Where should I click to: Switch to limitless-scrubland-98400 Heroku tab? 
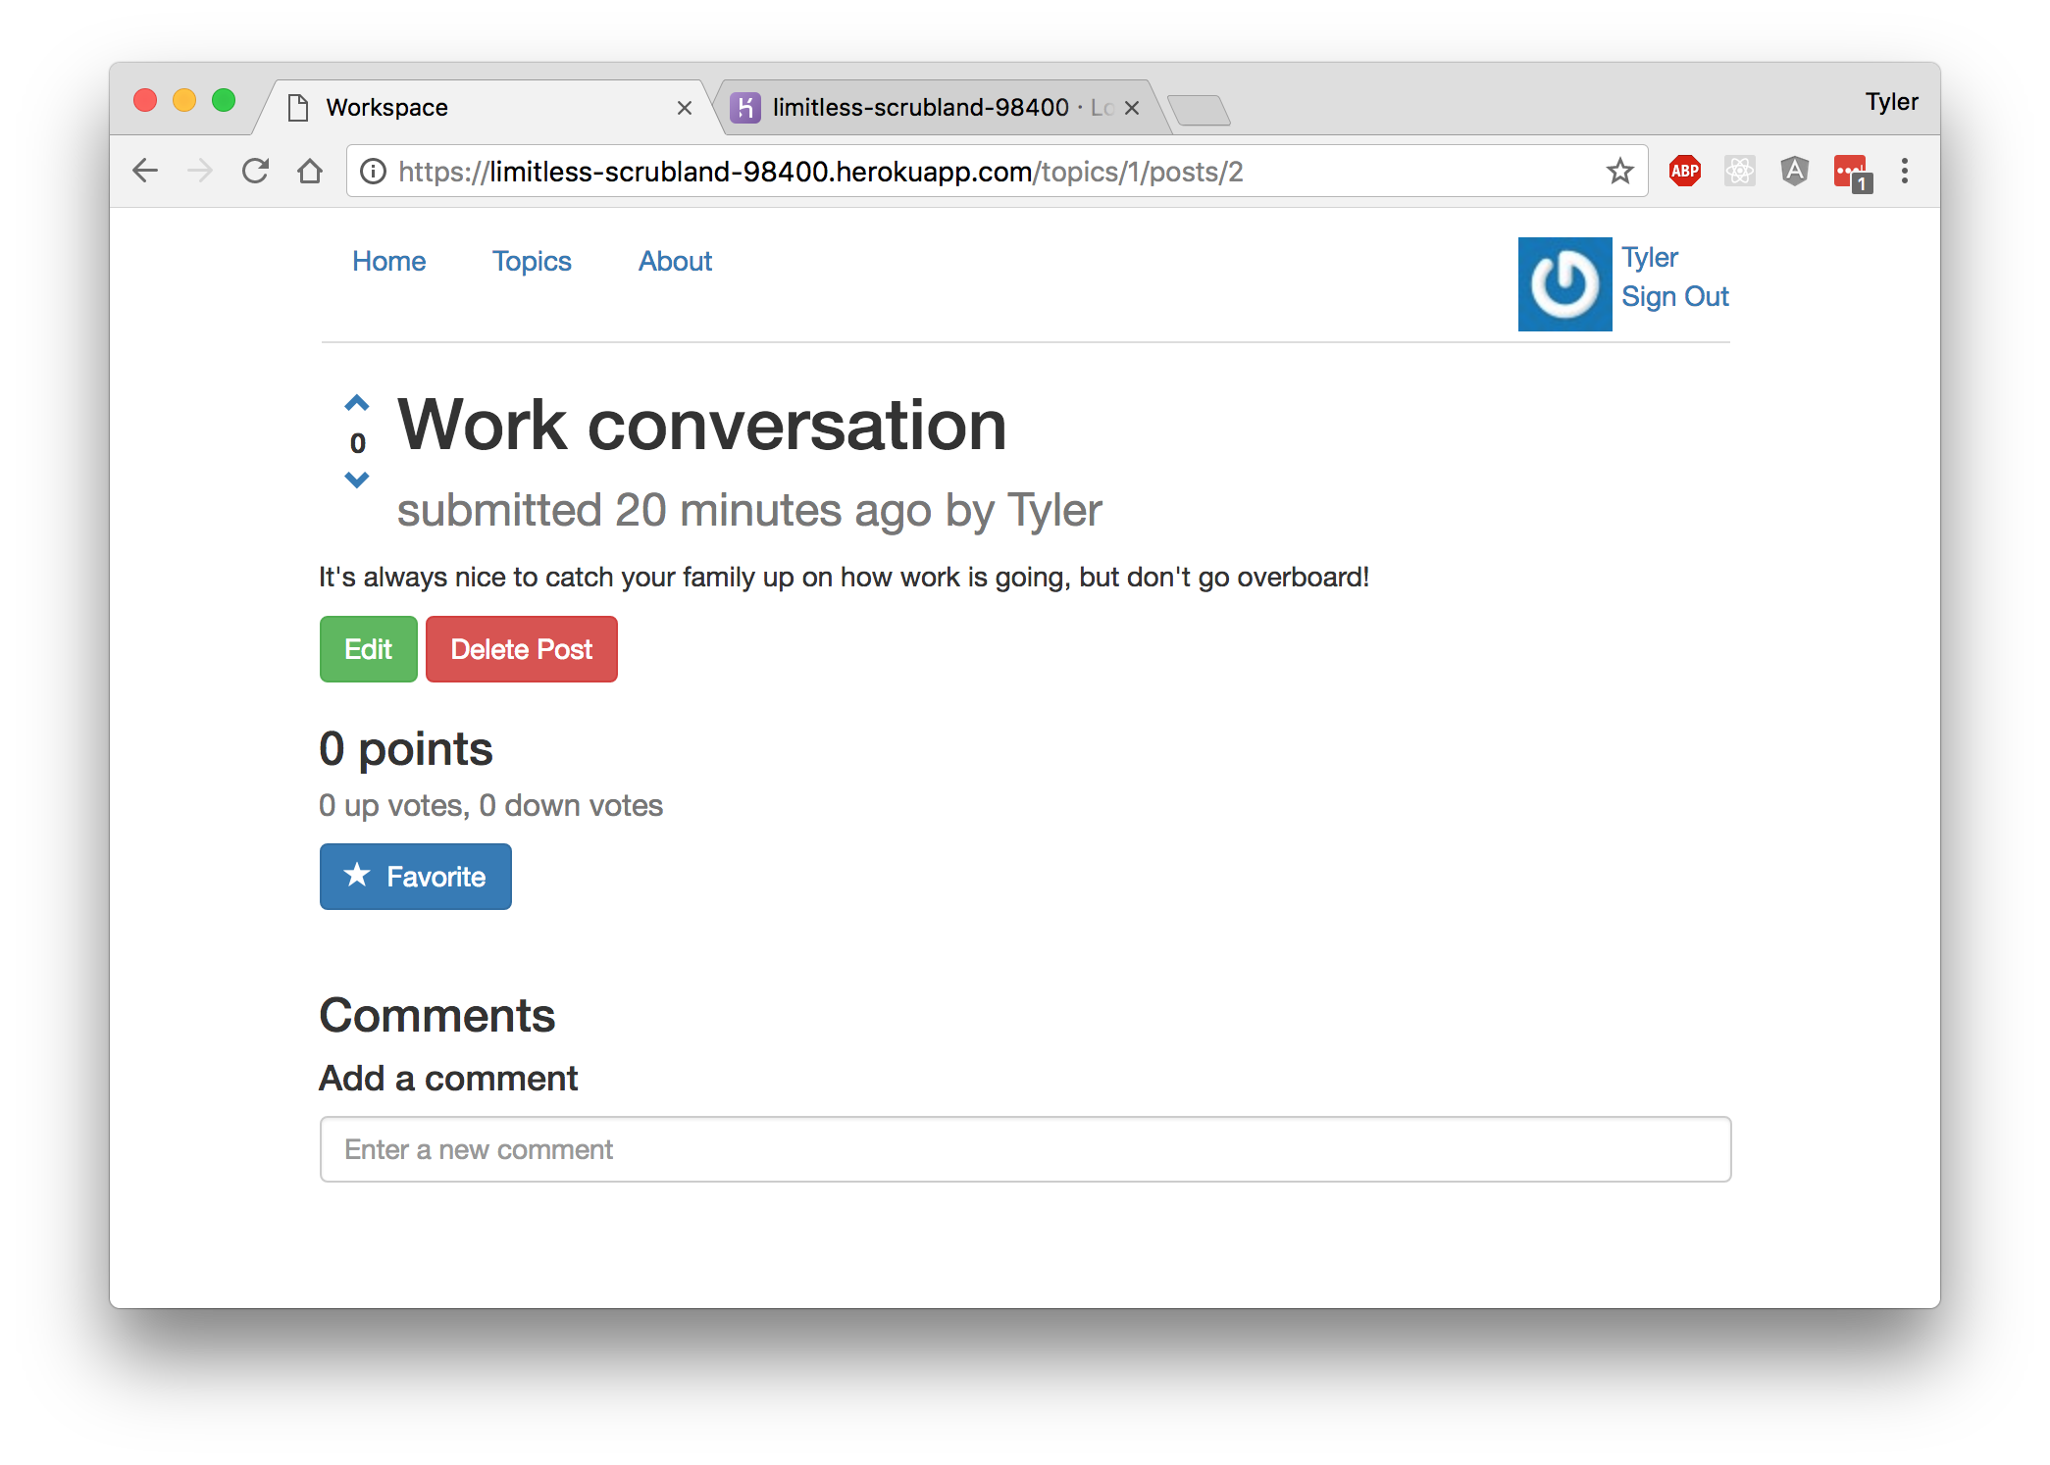point(919,107)
